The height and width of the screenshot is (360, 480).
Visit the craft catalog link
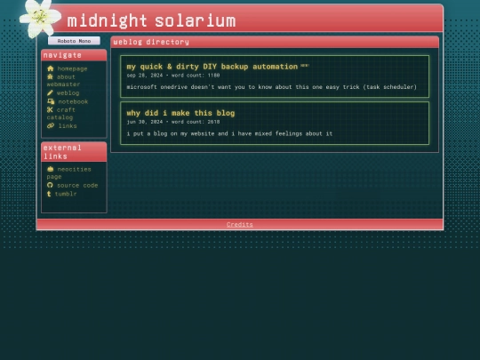(x=61, y=114)
